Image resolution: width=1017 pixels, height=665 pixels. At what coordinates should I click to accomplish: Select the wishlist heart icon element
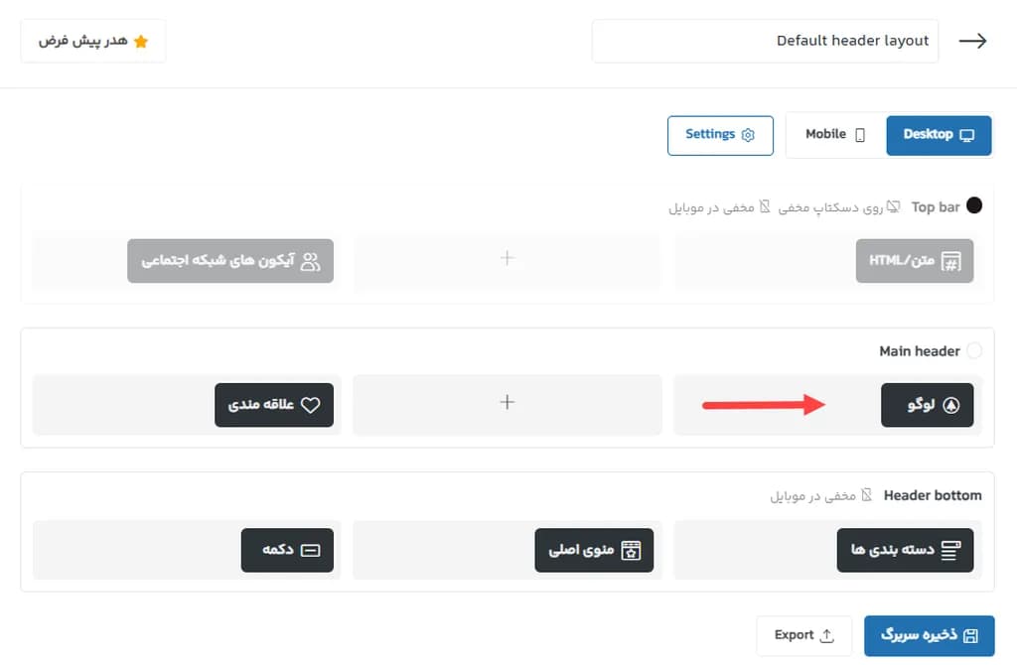311,406
